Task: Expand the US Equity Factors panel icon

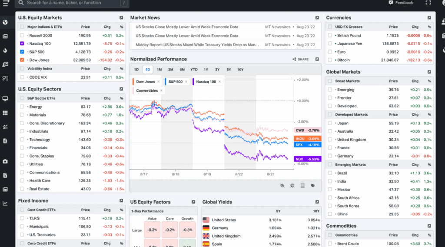Action: 193,202
